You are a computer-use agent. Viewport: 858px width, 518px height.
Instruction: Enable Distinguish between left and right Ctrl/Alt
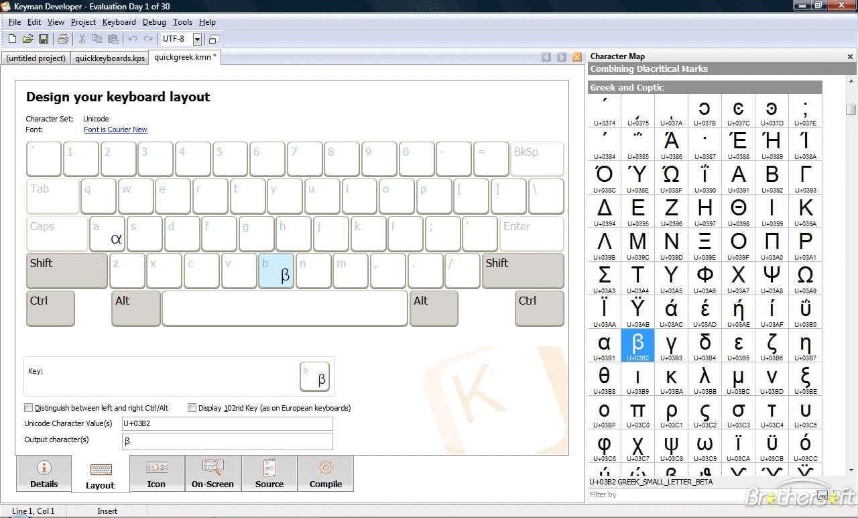[x=29, y=407]
